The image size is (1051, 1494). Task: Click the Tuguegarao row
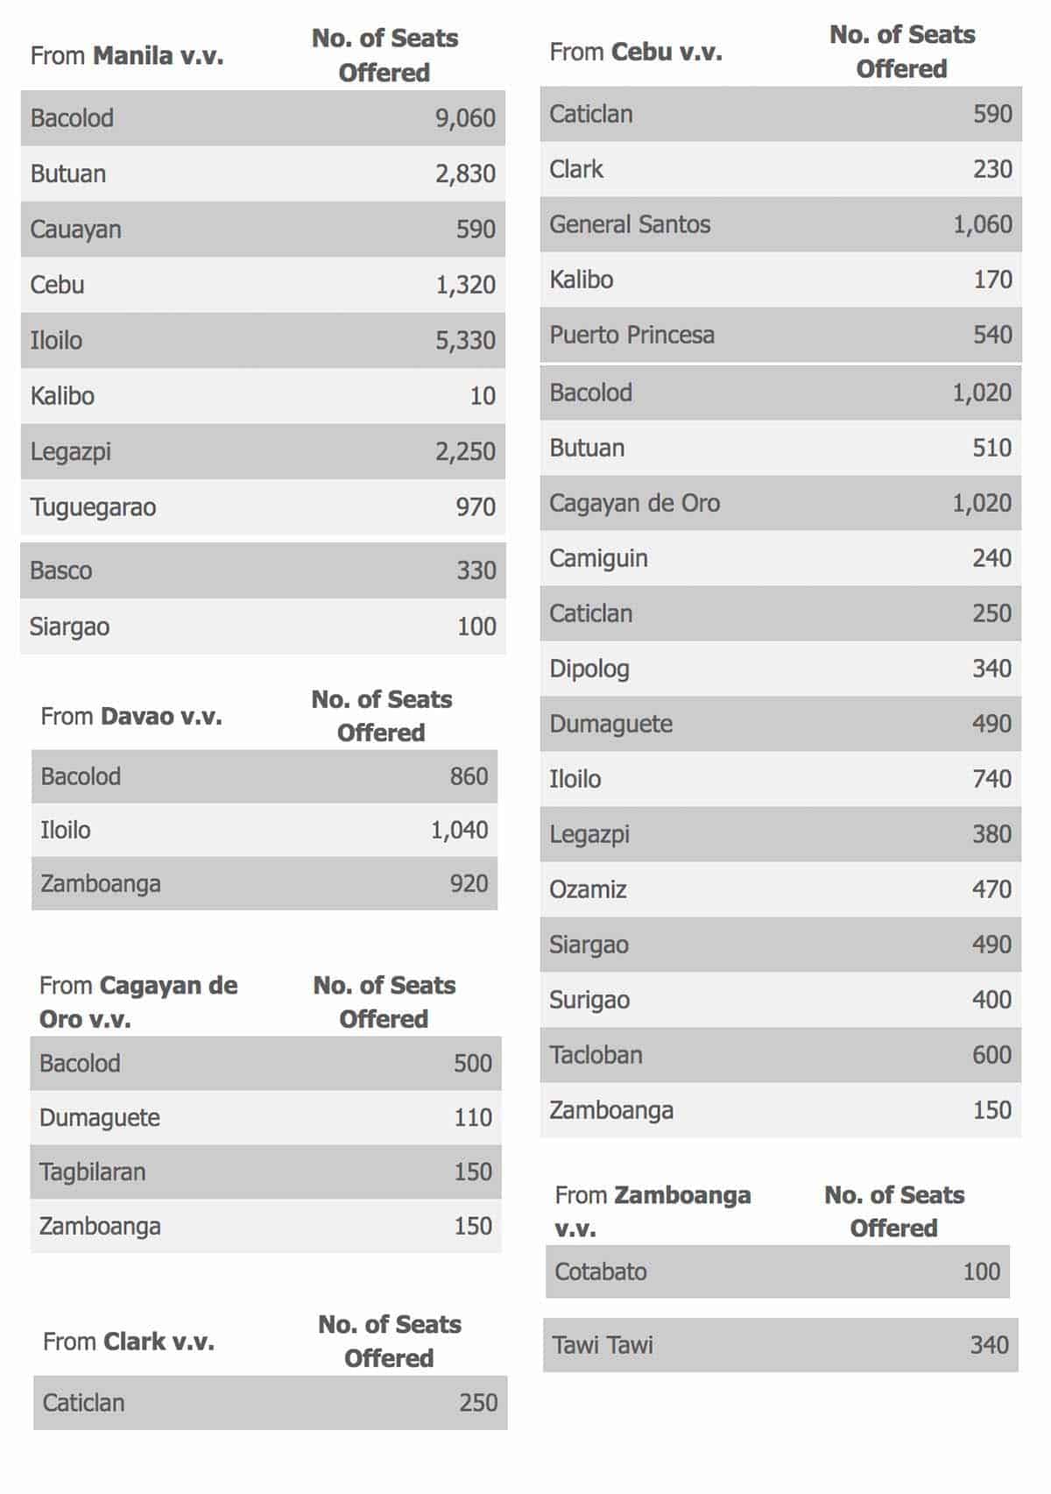tap(263, 507)
